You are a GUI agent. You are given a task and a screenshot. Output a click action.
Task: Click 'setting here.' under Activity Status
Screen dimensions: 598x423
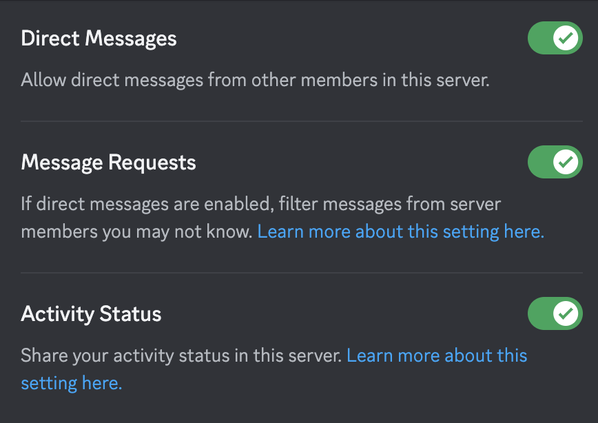[71, 383]
